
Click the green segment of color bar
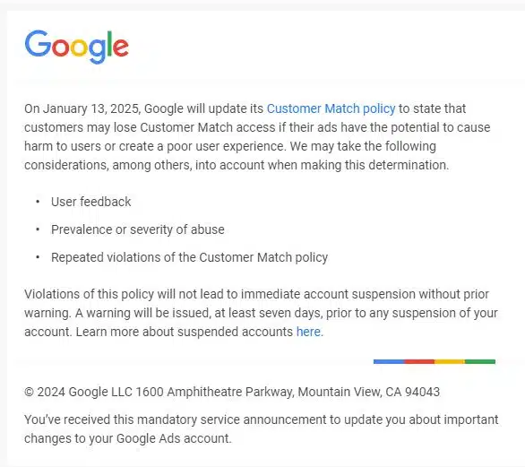[x=480, y=361]
